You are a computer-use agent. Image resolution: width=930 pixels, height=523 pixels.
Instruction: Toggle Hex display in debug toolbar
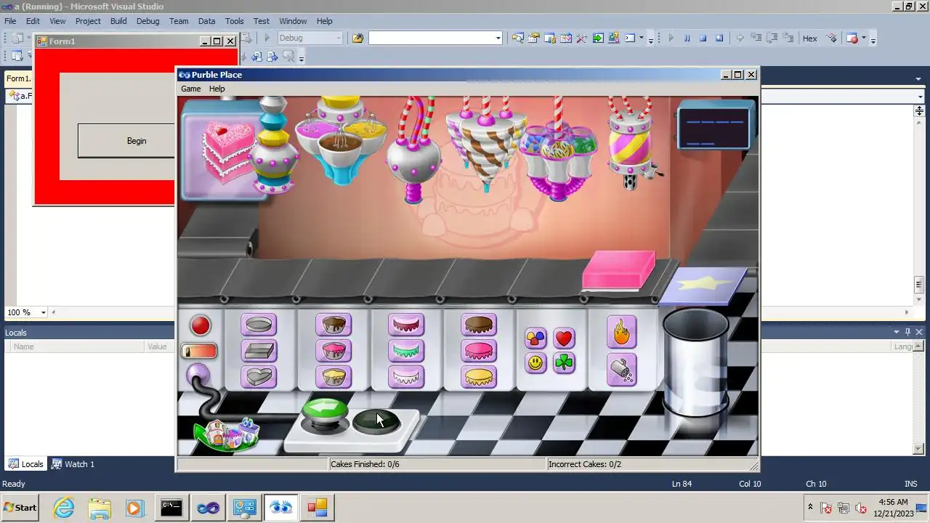[x=809, y=38]
